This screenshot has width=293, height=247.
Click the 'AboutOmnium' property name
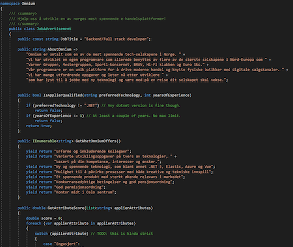pyautogui.click(x=59, y=49)
